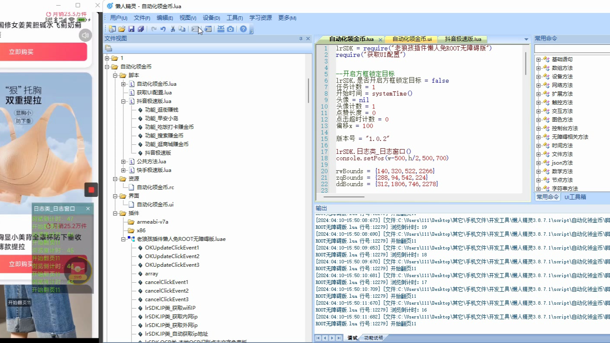Screen dimensions: 610x343
Task: Open the 学习资源 menu
Action: pyautogui.click(x=260, y=18)
